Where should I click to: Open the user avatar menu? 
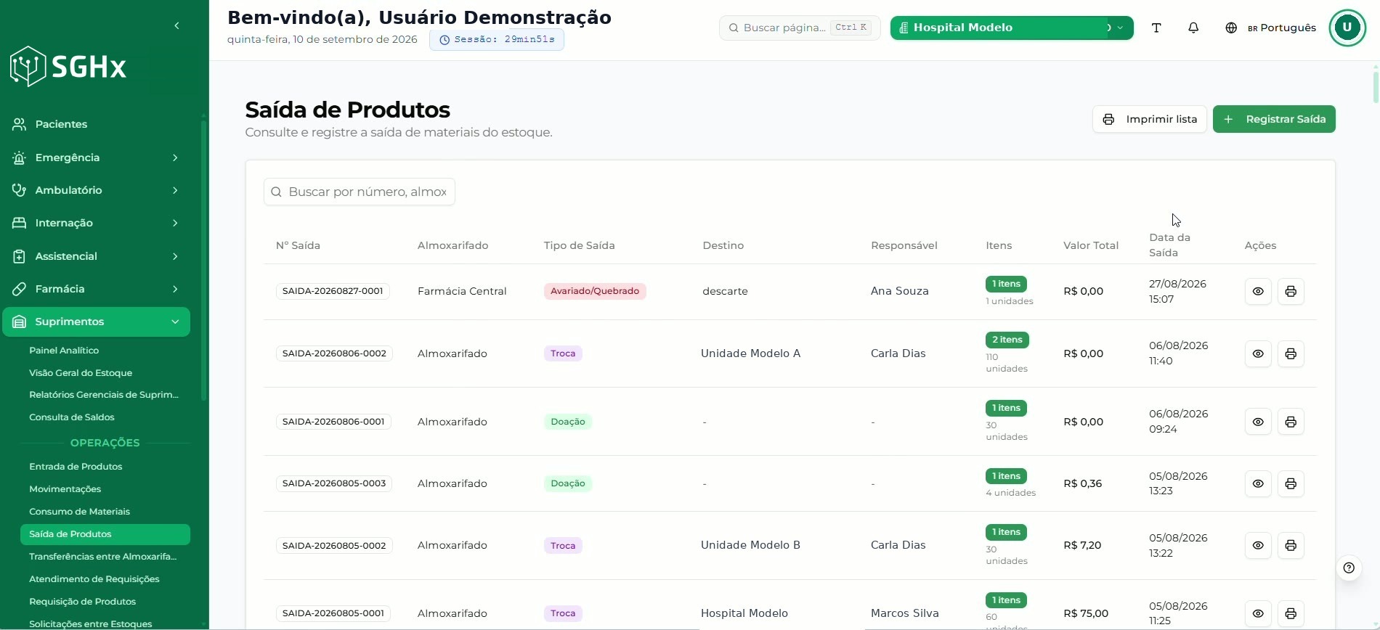[1347, 28]
